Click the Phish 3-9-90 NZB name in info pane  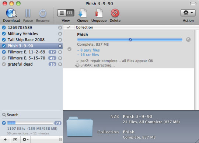tap(137, 116)
